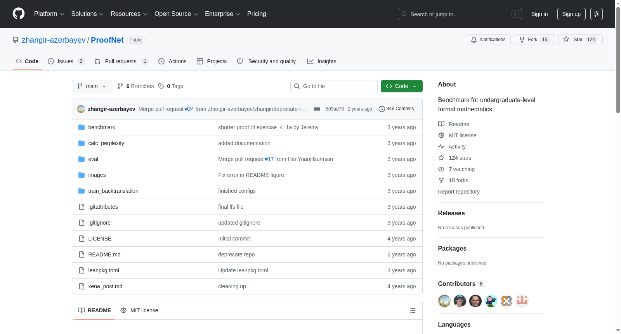Screen dimensions: 621x334
Task: Open third contributor avatar
Action: [x=475, y=301]
